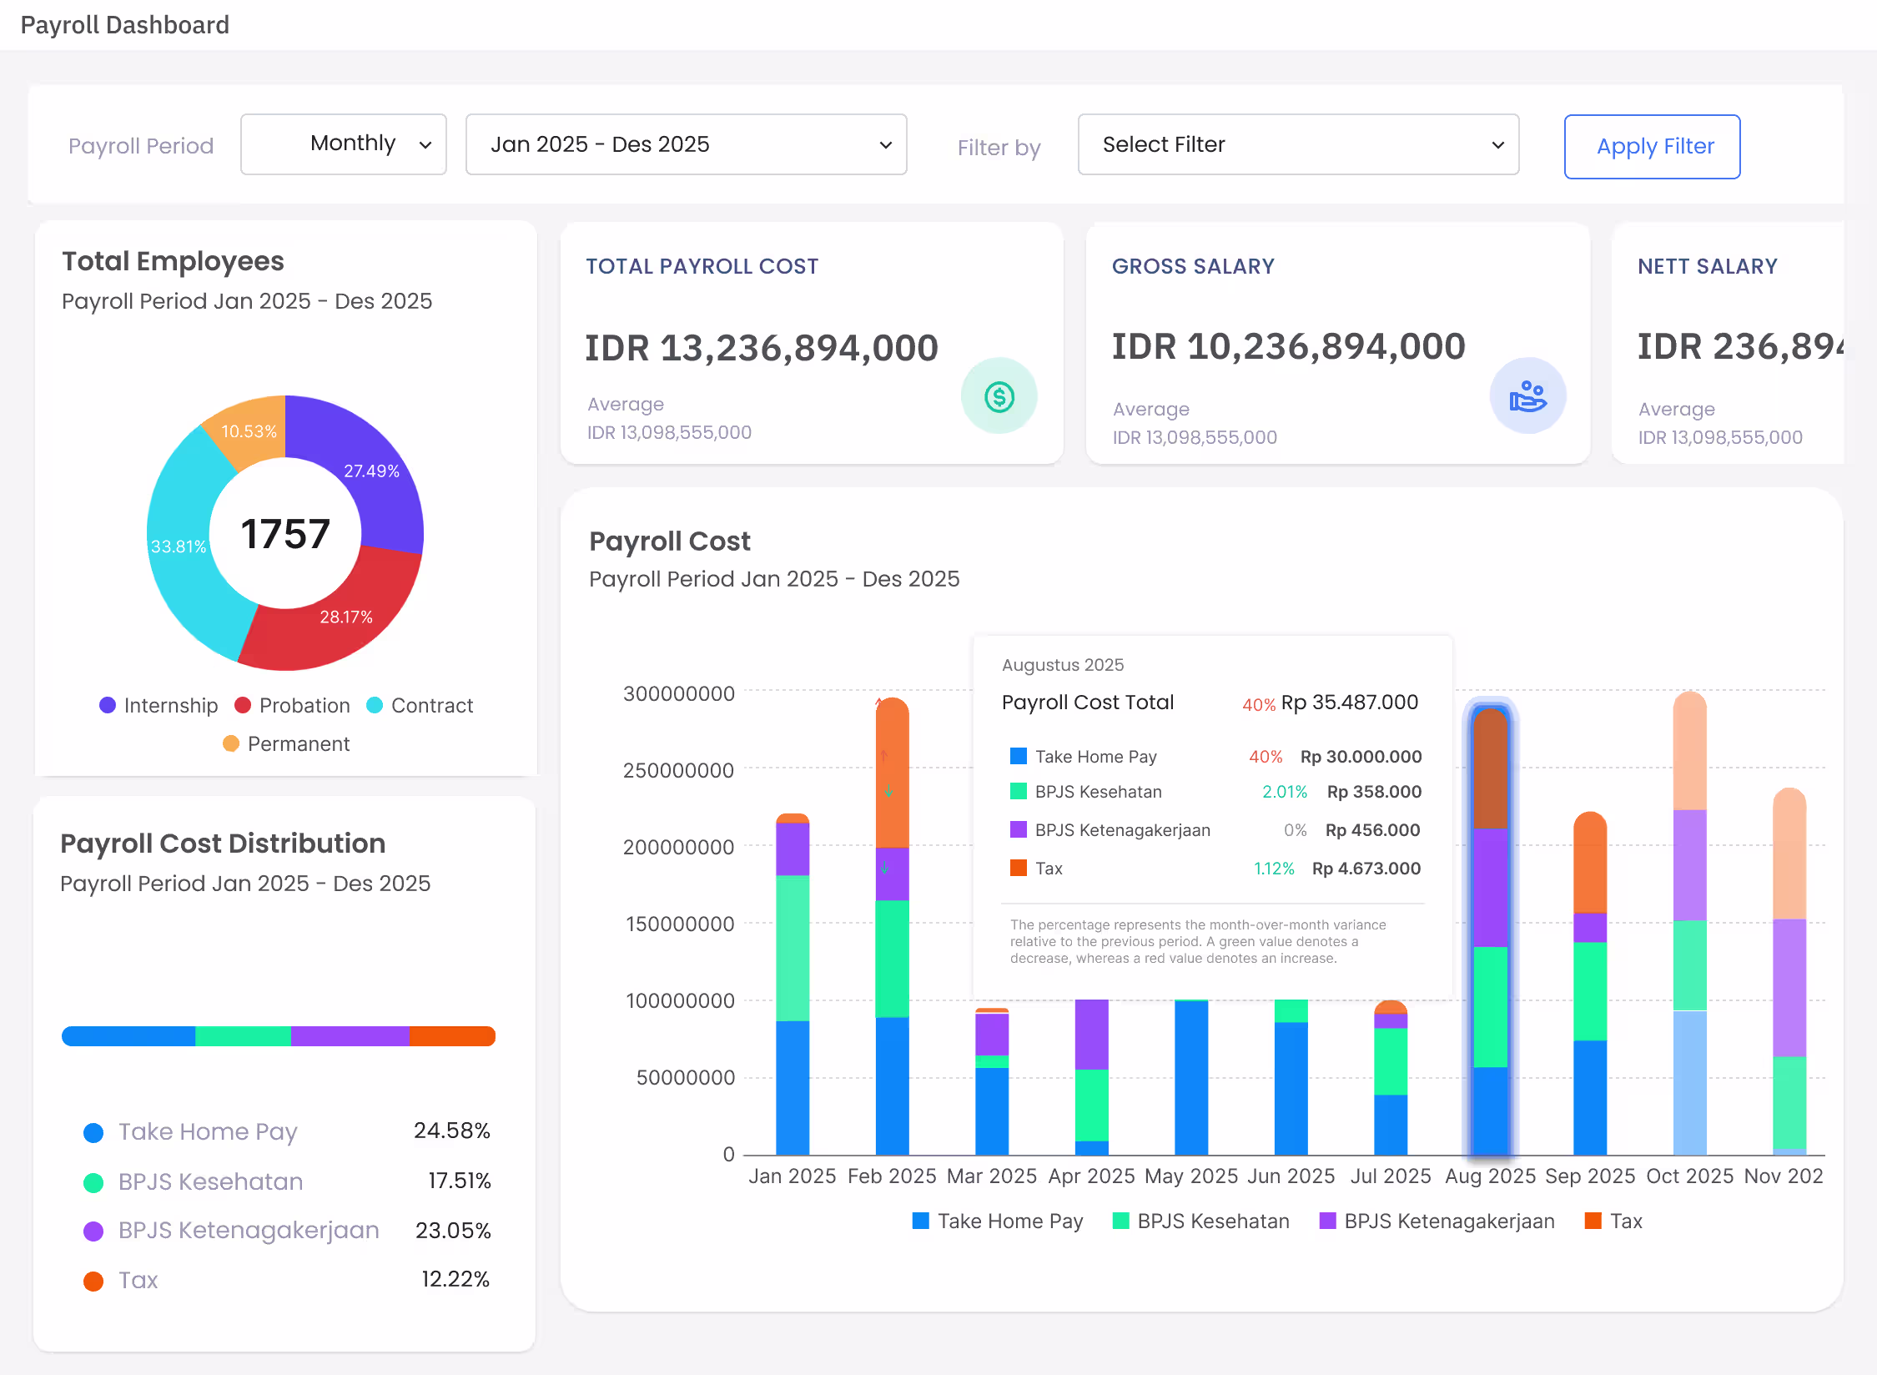This screenshot has width=1877, height=1375.
Task: Click the orange segment of the distribution bar
Action: (x=453, y=1036)
